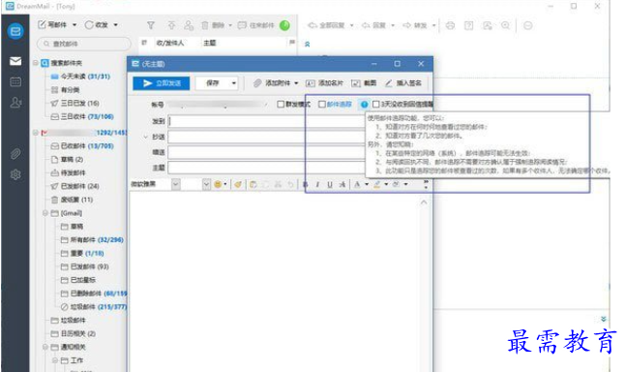Screen dimensions: 625x372
Task: Open the 收发 dropdown arrow
Action: pyautogui.click(x=115, y=25)
